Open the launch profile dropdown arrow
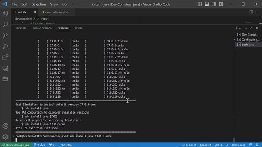The height and width of the screenshot is (147, 262). point(240,28)
